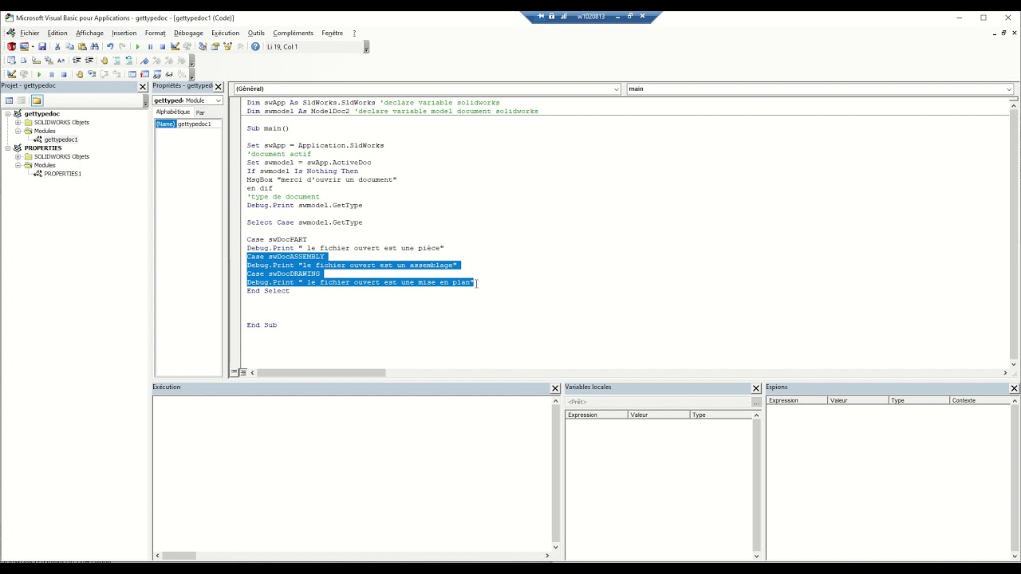The width and height of the screenshot is (1021, 574).
Task: Click the code window vertical scrollbar
Action: click(x=1014, y=231)
